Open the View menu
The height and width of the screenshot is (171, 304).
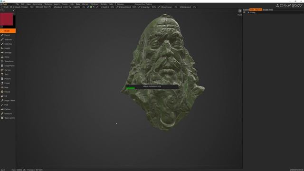pos(28,4)
